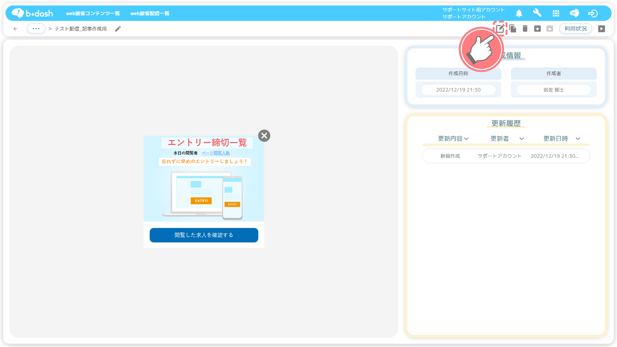Click サポートアカウント in the history row

click(499, 156)
